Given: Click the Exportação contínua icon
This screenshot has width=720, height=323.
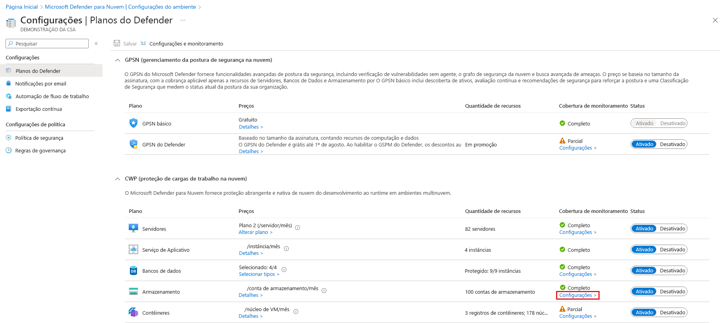Looking at the screenshot, I should [x=9, y=109].
